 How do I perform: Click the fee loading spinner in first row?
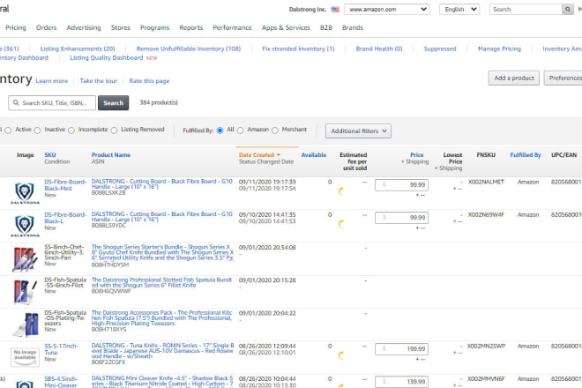tap(341, 192)
